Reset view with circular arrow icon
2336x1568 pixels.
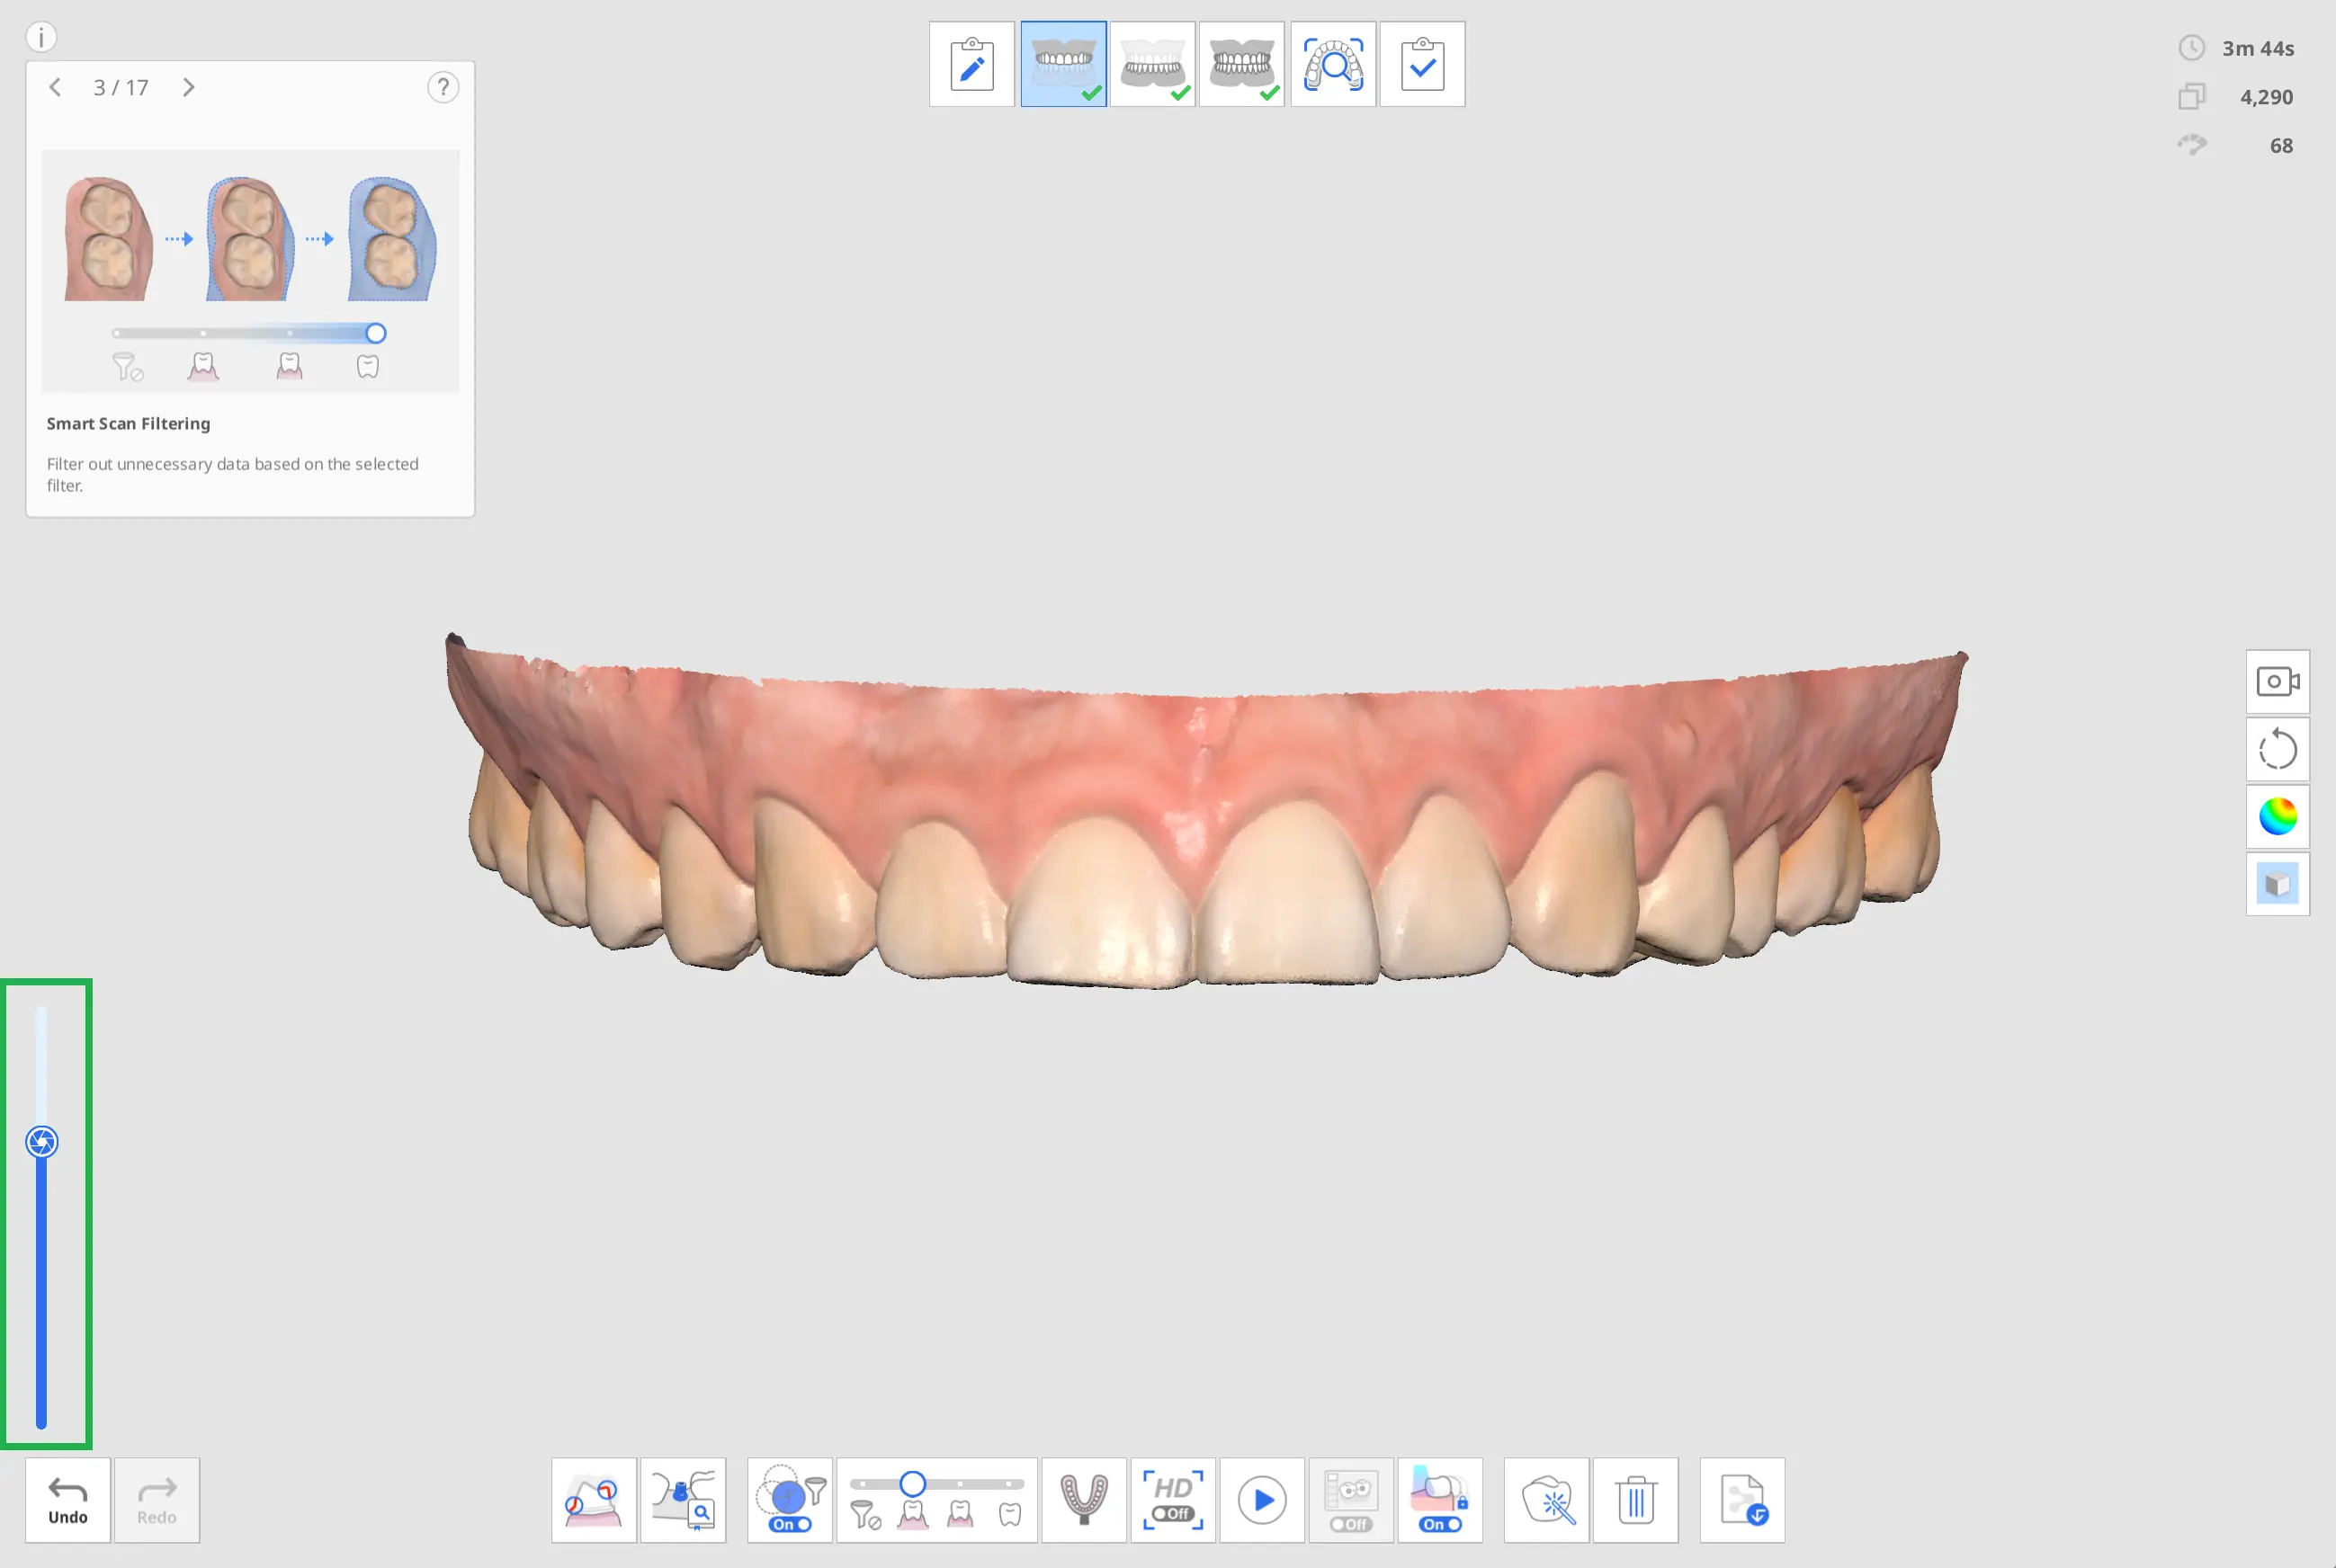(2277, 749)
